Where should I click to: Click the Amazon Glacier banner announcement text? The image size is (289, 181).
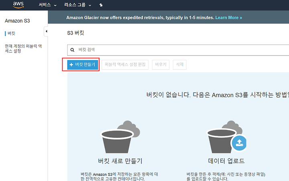[140, 18]
